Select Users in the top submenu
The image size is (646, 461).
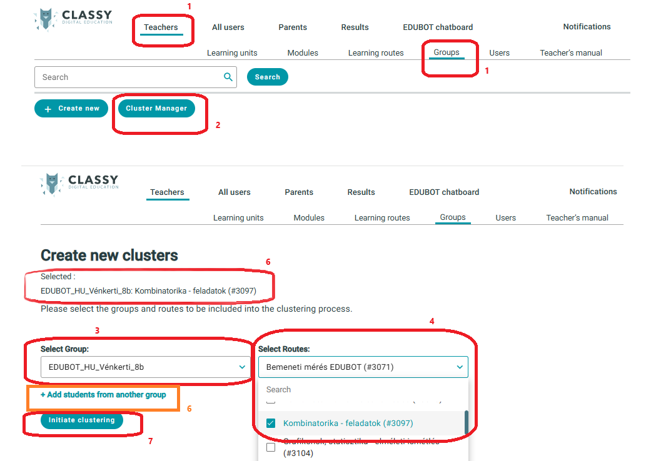pyautogui.click(x=499, y=52)
